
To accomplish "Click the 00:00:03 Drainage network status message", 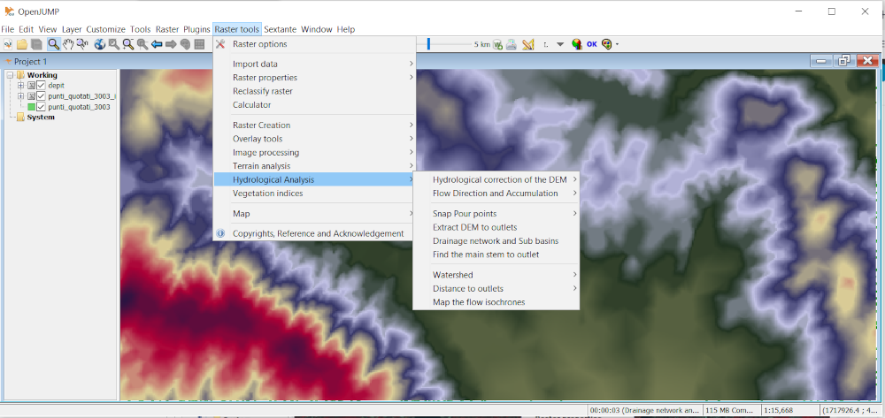I will pyautogui.click(x=645, y=410).
